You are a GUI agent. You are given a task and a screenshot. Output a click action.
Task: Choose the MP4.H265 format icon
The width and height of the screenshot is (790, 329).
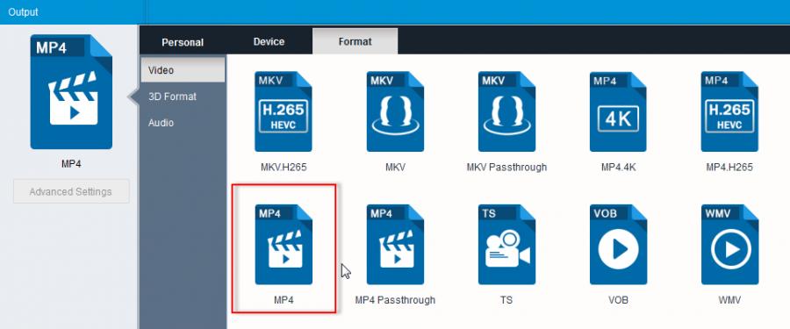729,111
